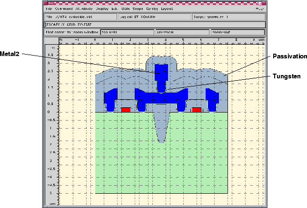This screenshot has height=208, width=307.
Task: Open the Help menu
Action: pos(259,9)
